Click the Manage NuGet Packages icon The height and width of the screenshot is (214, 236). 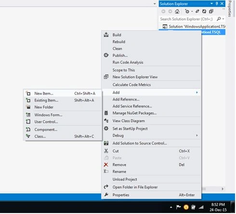click(106, 113)
